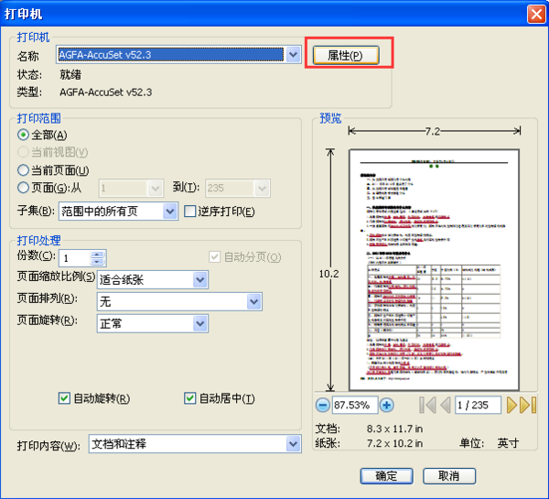Open the 打印内容(W) dropdown

pos(293,444)
